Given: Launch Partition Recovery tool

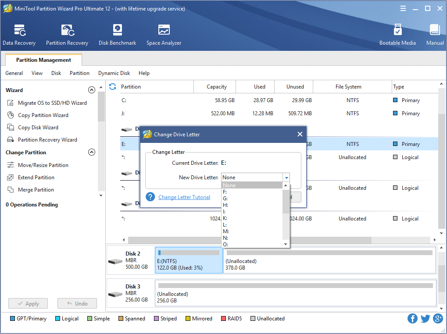Looking at the screenshot, I should [67, 35].
